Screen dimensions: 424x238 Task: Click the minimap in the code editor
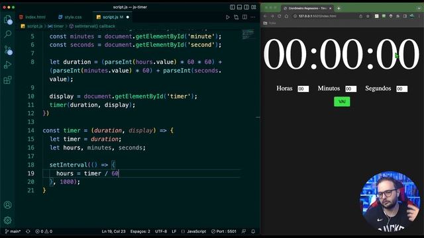(x=248, y=34)
